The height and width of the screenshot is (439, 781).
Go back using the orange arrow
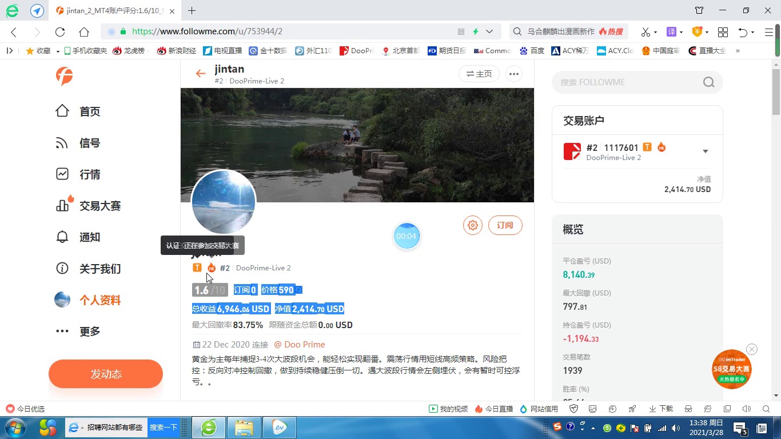coord(201,73)
